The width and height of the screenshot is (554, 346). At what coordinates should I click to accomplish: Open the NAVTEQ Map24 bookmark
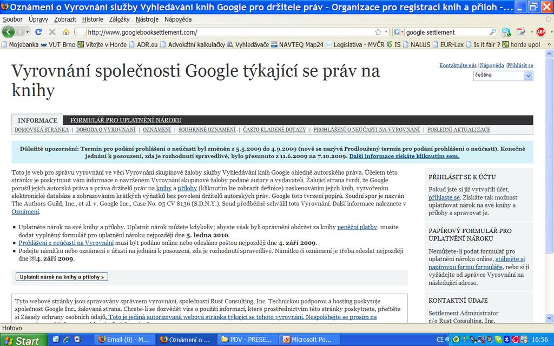coord(297,44)
